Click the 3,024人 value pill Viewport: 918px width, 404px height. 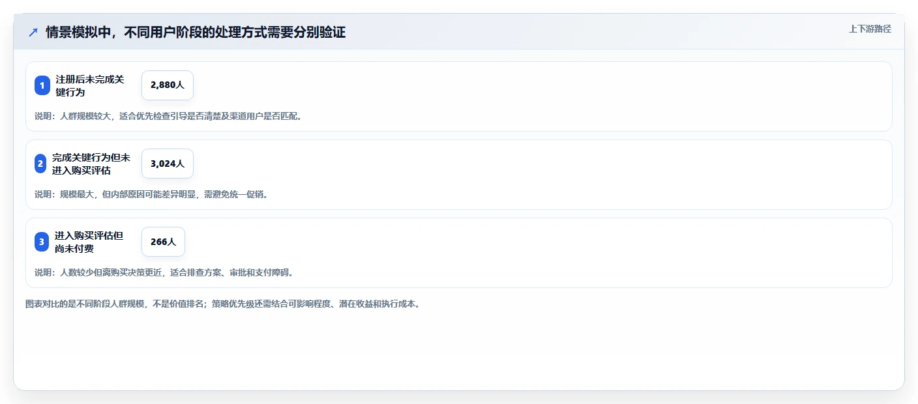click(168, 164)
